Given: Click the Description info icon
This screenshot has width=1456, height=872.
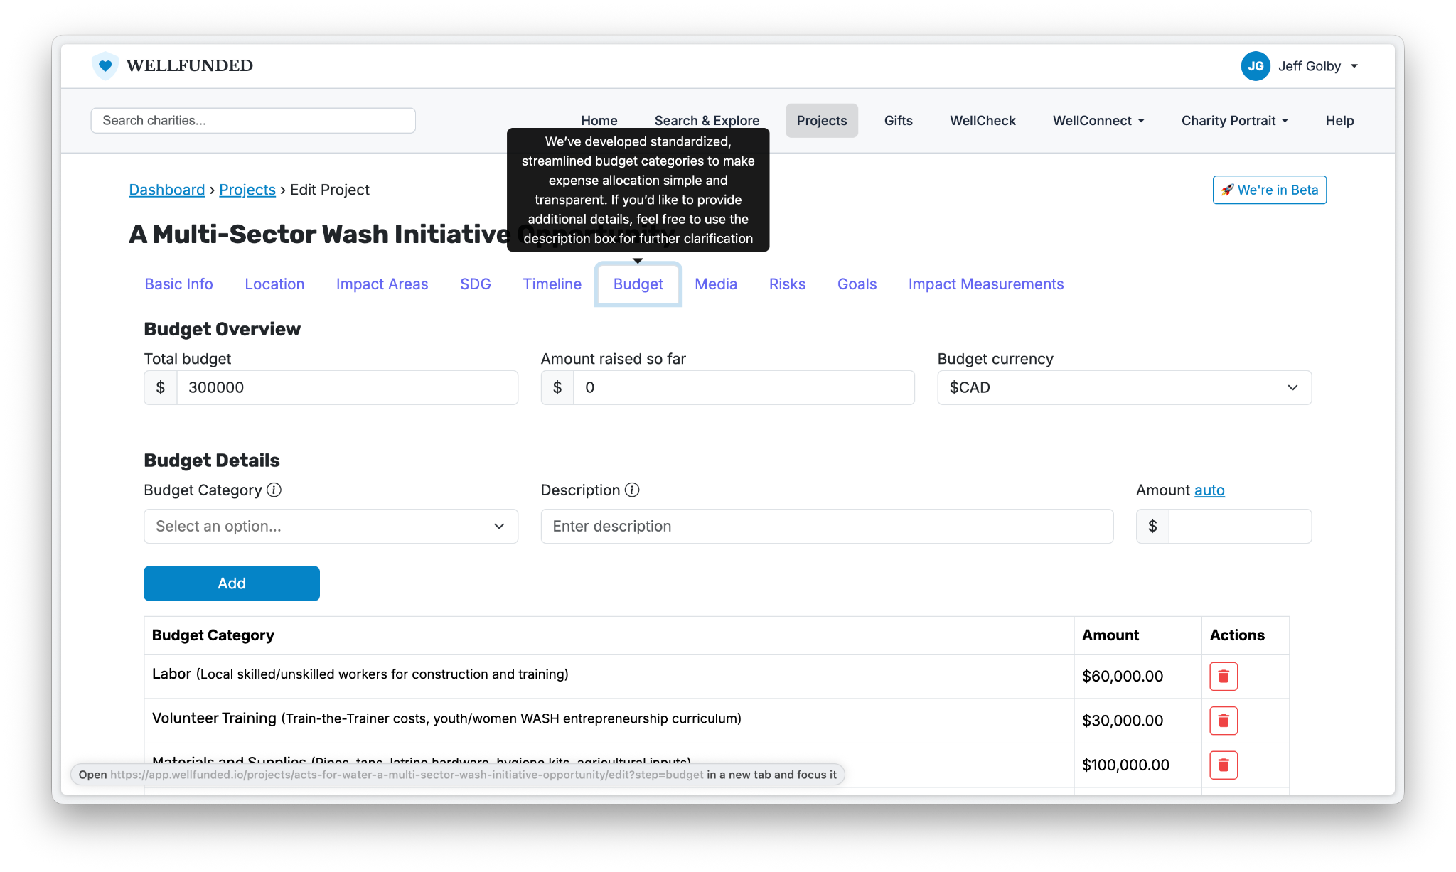Looking at the screenshot, I should (x=632, y=490).
